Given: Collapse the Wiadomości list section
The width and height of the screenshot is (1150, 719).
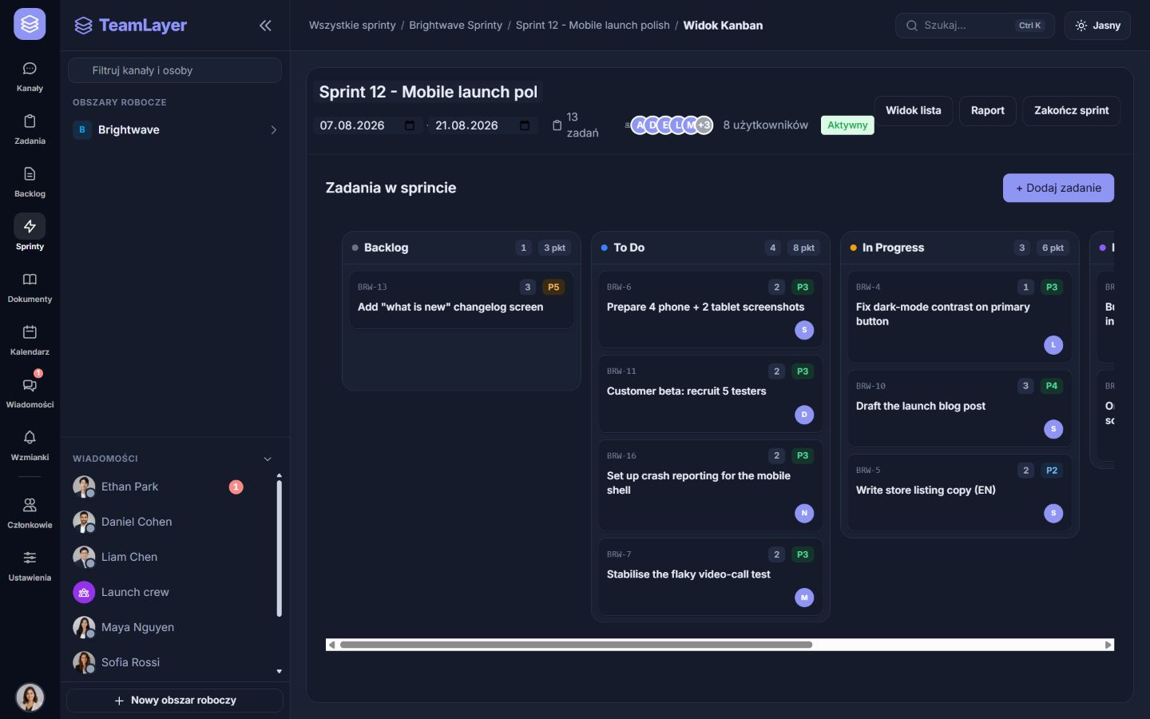Looking at the screenshot, I should point(268,459).
